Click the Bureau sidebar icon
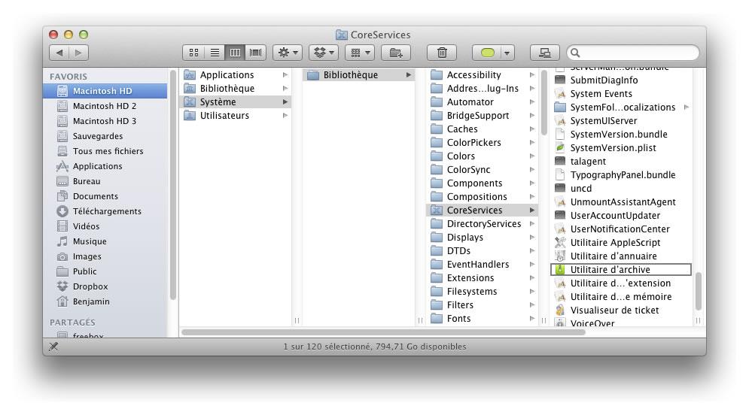Viewport: 749px width, 415px height. coord(62,181)
